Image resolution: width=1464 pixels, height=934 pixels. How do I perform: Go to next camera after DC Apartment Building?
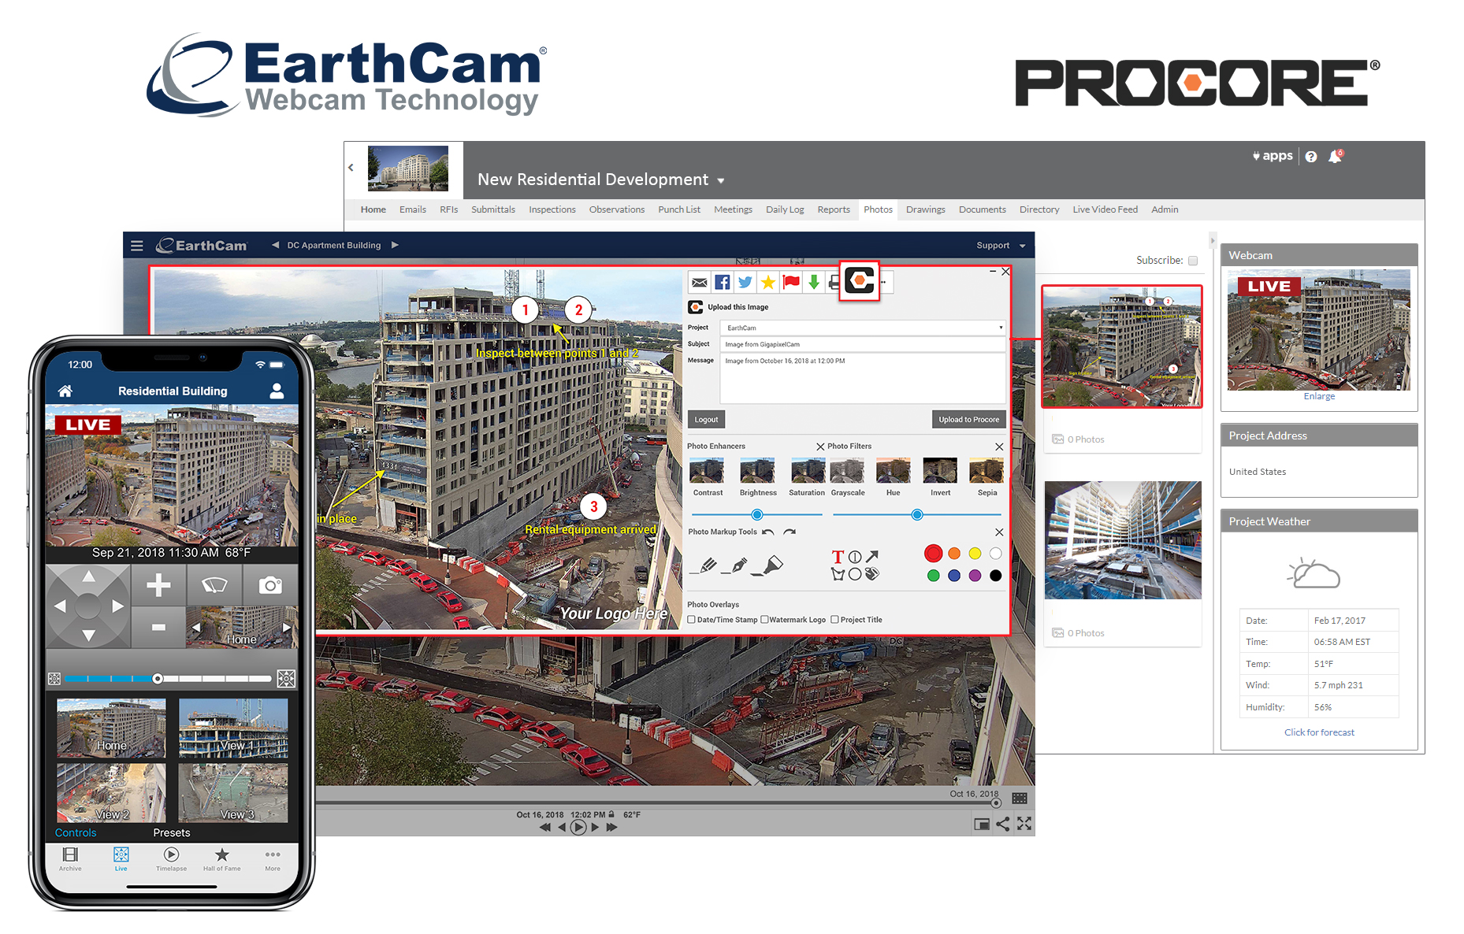click(395, 245)
